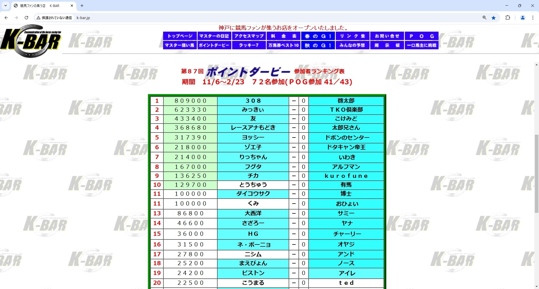Click the scrollbar down arrow
The width and height of the screenshot is (539, 289).
point(536,286)
